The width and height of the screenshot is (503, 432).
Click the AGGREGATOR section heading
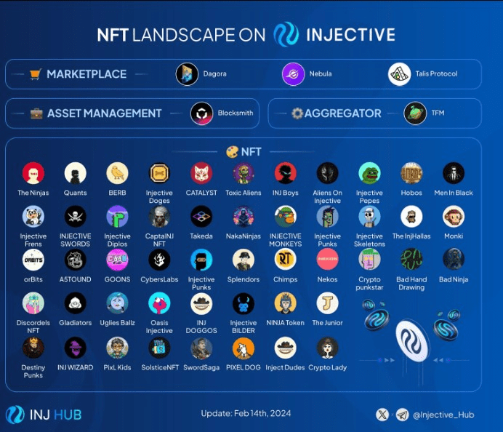pyautogui.click(x=343, y=113)
